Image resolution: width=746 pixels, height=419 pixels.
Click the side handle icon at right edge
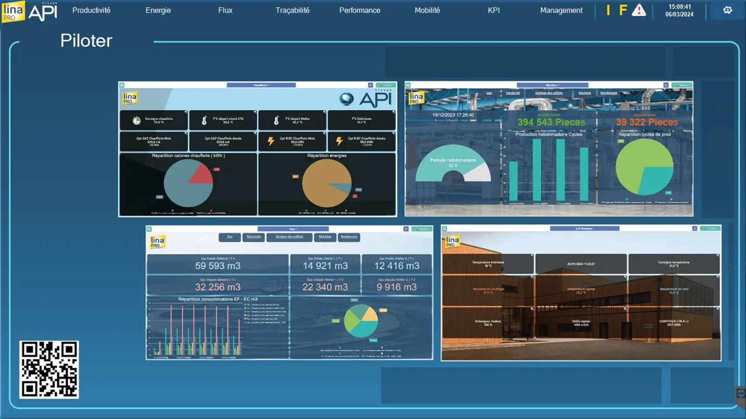pyautogui.click(x=740, y=394)
